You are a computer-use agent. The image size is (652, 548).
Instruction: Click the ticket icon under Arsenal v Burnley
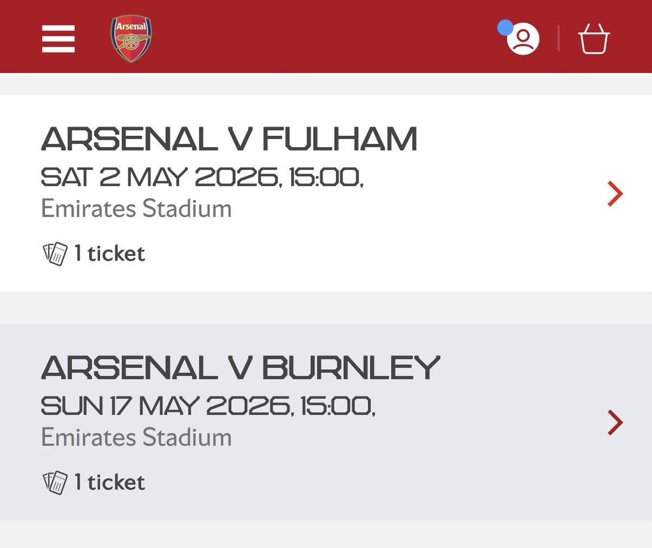55,482
